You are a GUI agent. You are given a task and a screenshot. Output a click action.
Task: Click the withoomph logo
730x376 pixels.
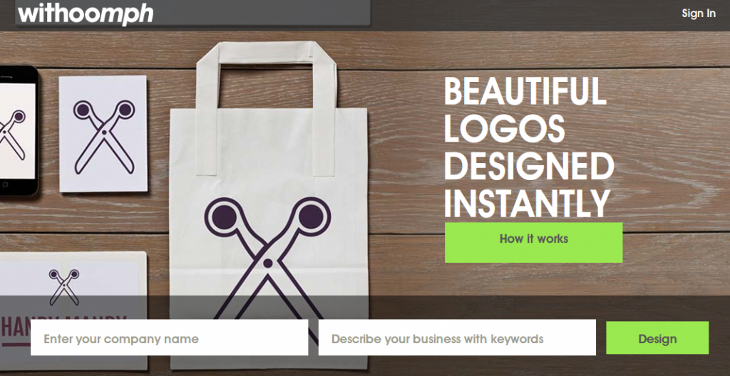click(x=86, y=14)
